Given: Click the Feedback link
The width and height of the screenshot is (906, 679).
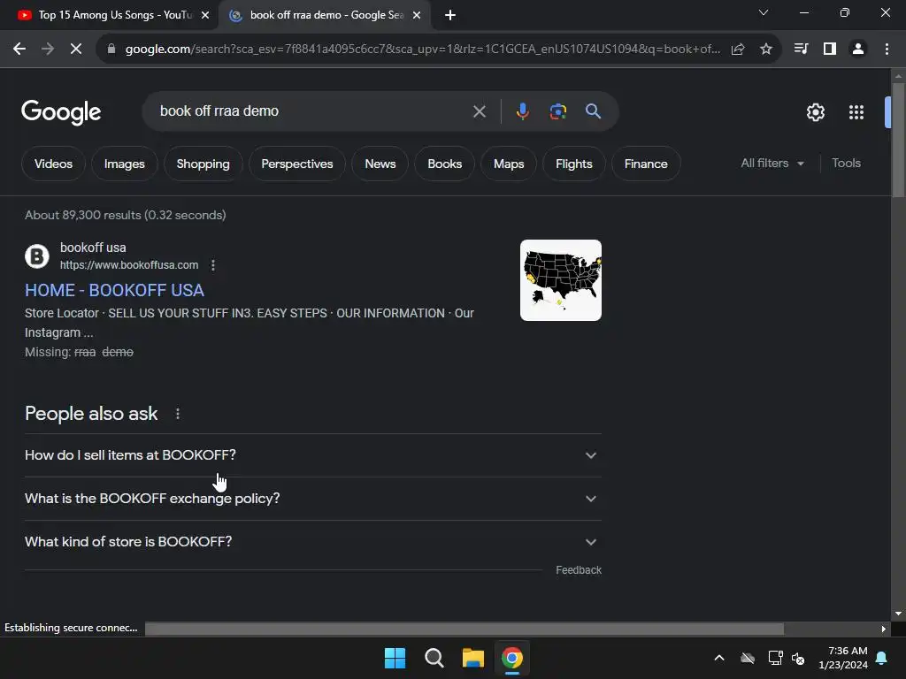Looking at the screenshot, I should point(579,570).
